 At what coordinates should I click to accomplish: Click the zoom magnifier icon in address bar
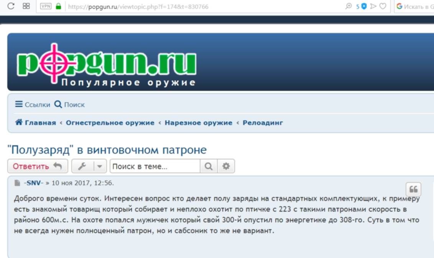point(349,6)
